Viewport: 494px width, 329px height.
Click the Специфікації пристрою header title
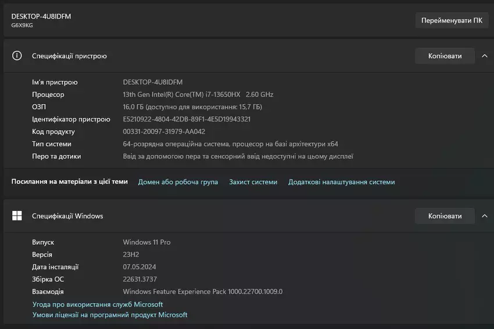[69, 56]
